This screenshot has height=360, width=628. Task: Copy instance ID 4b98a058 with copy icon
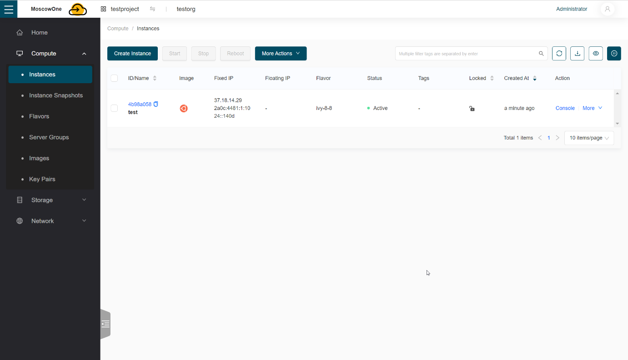pos(156,104)
